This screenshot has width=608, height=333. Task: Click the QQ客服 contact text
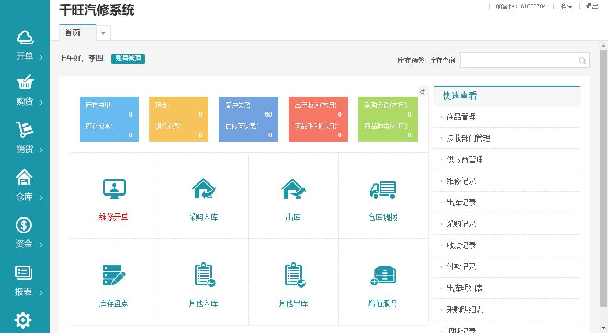521,6
